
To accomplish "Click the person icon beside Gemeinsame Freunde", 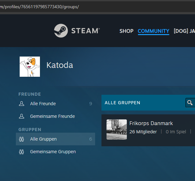I will click(22, 116).
